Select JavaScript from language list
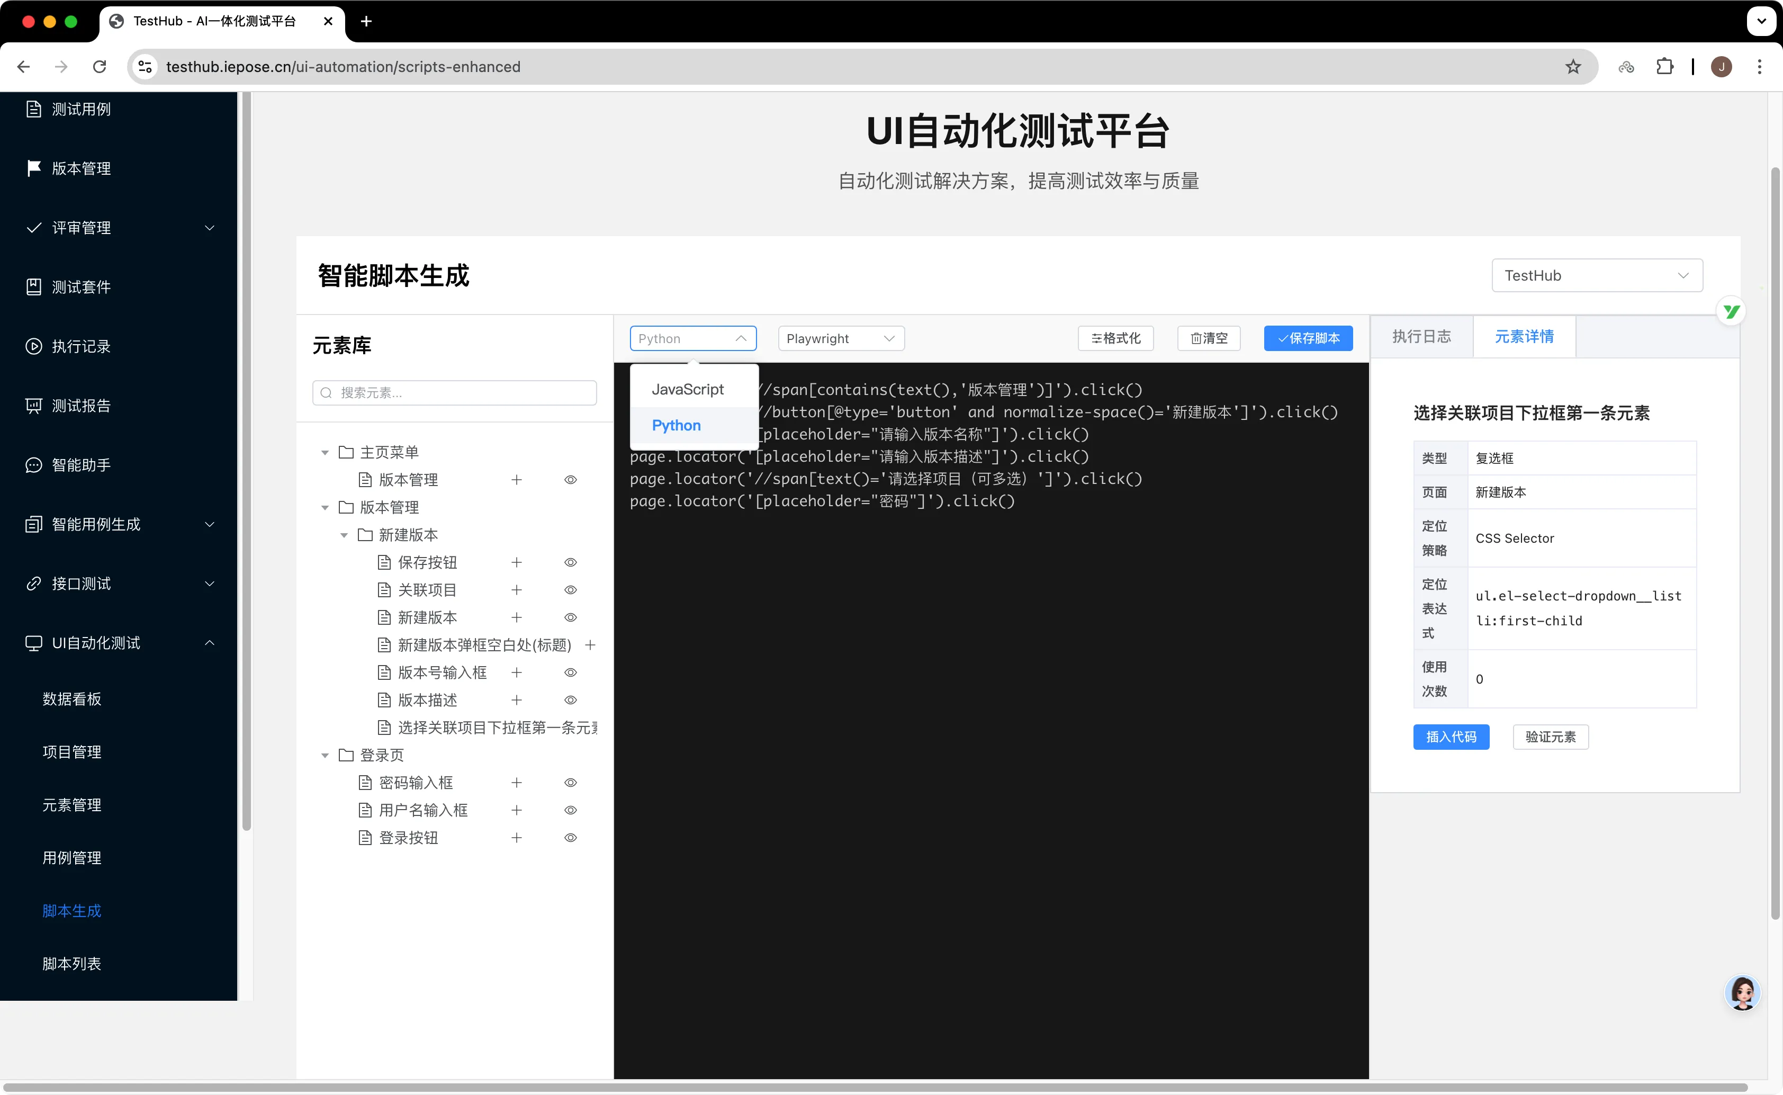The width and height of the screenshot is (1783, 1095). pos(687,389)
